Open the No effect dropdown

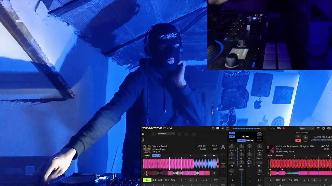click(166, 134)
